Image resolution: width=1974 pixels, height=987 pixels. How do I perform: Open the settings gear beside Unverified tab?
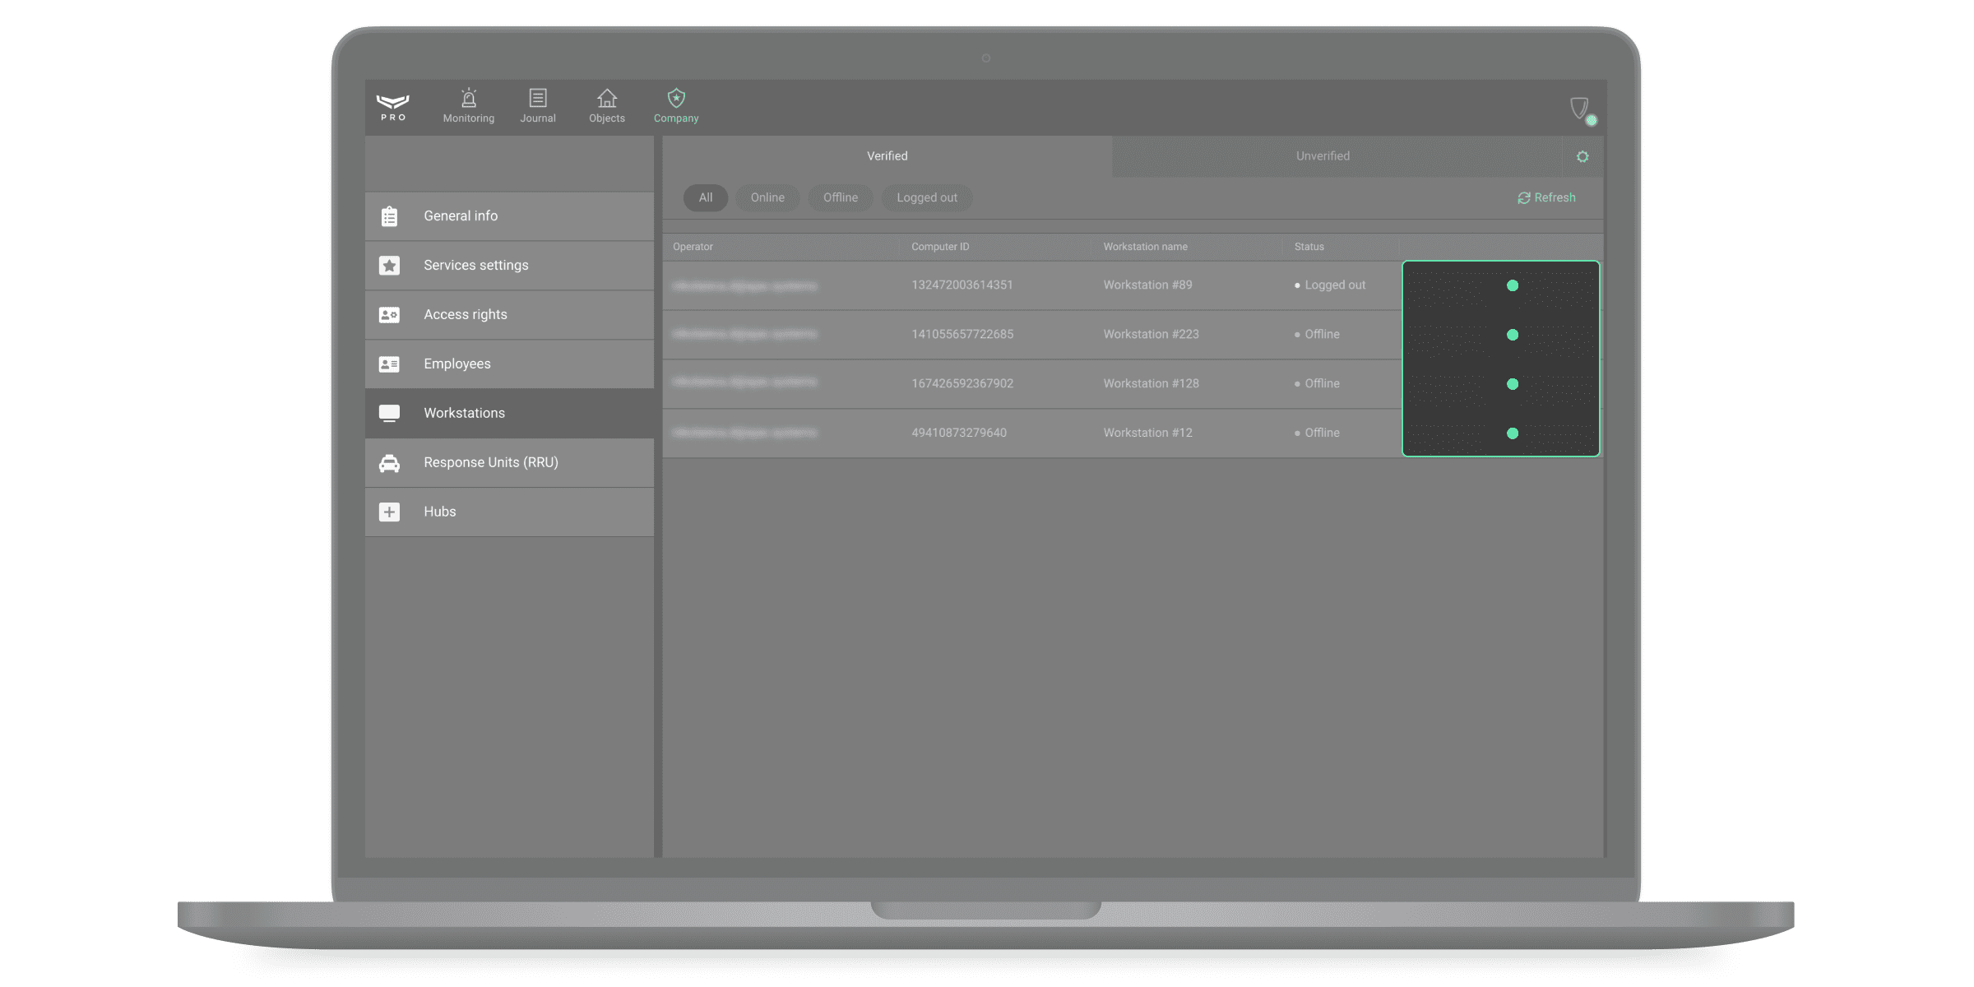[1582, 156]
